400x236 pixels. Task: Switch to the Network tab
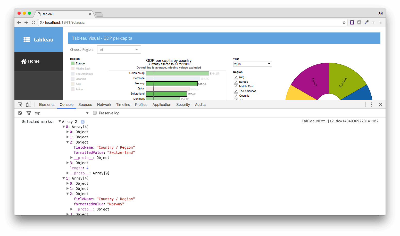pos(104,105)
